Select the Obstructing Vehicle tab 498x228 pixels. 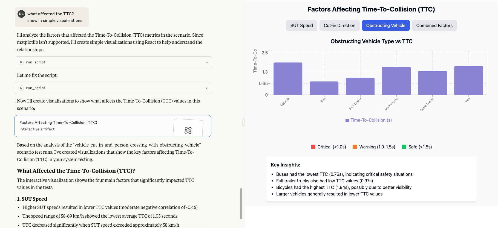[x=386, y=25]
